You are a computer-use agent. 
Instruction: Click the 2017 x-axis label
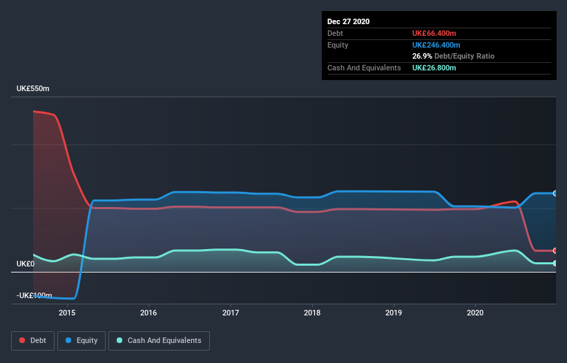(231, 313)
